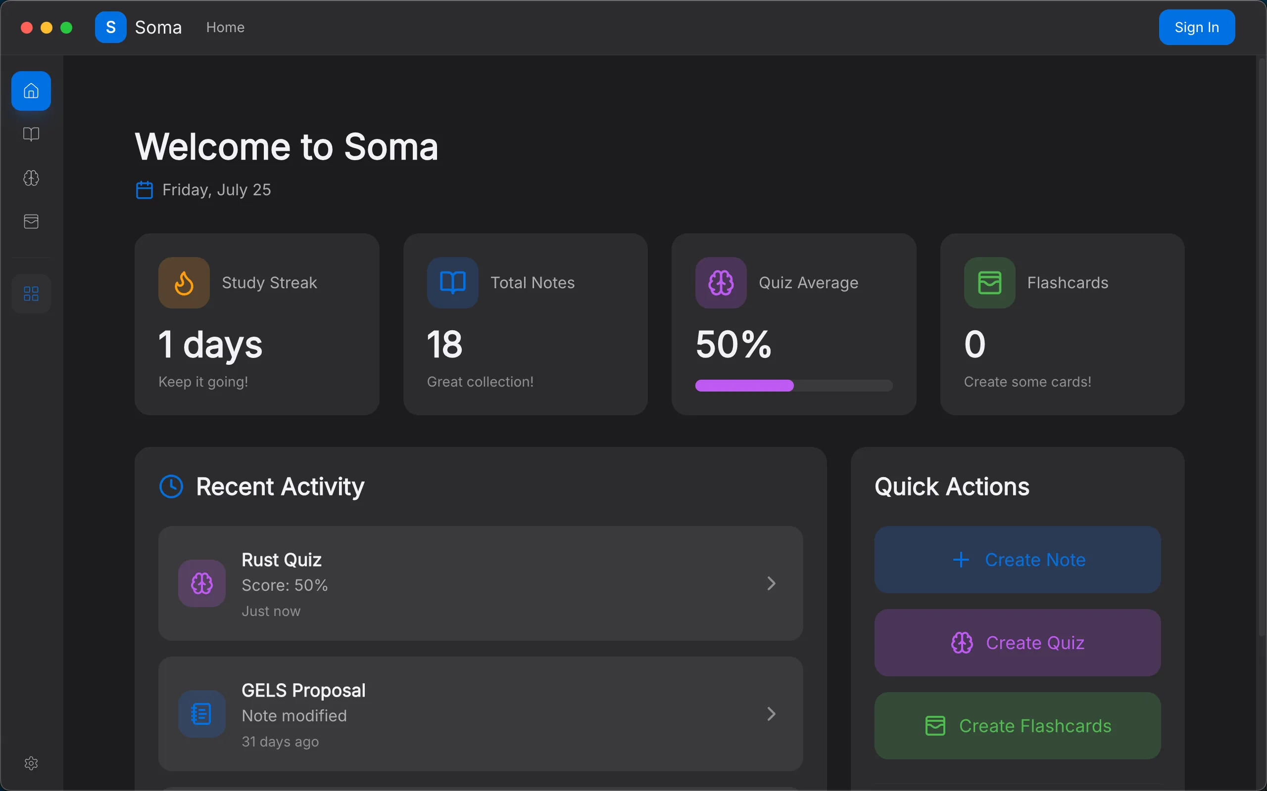Viewport: 1267px width, 791px height.
Task: Click the Home breadcrumb in title bar
Action: [x=225, y=27]
